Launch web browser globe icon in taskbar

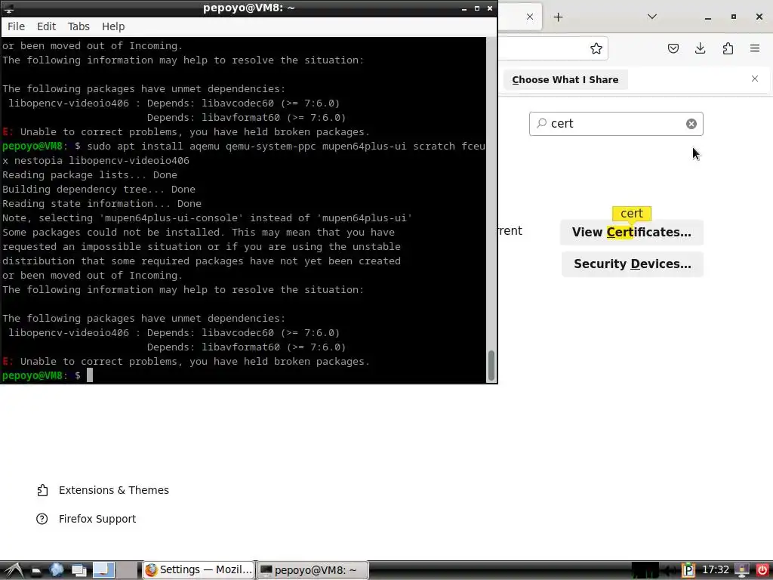[57, 570]
